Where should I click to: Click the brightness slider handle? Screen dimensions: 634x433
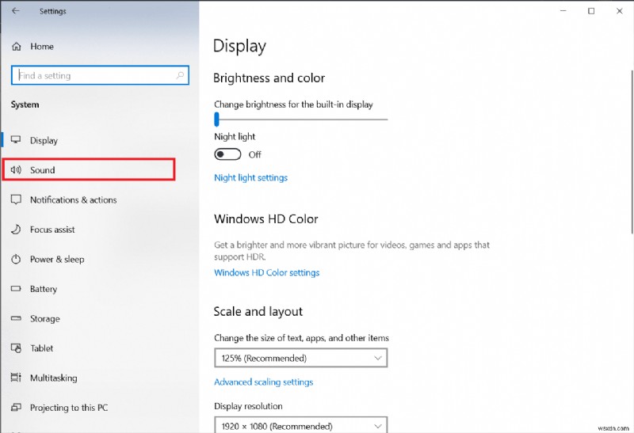pos(216,120)
